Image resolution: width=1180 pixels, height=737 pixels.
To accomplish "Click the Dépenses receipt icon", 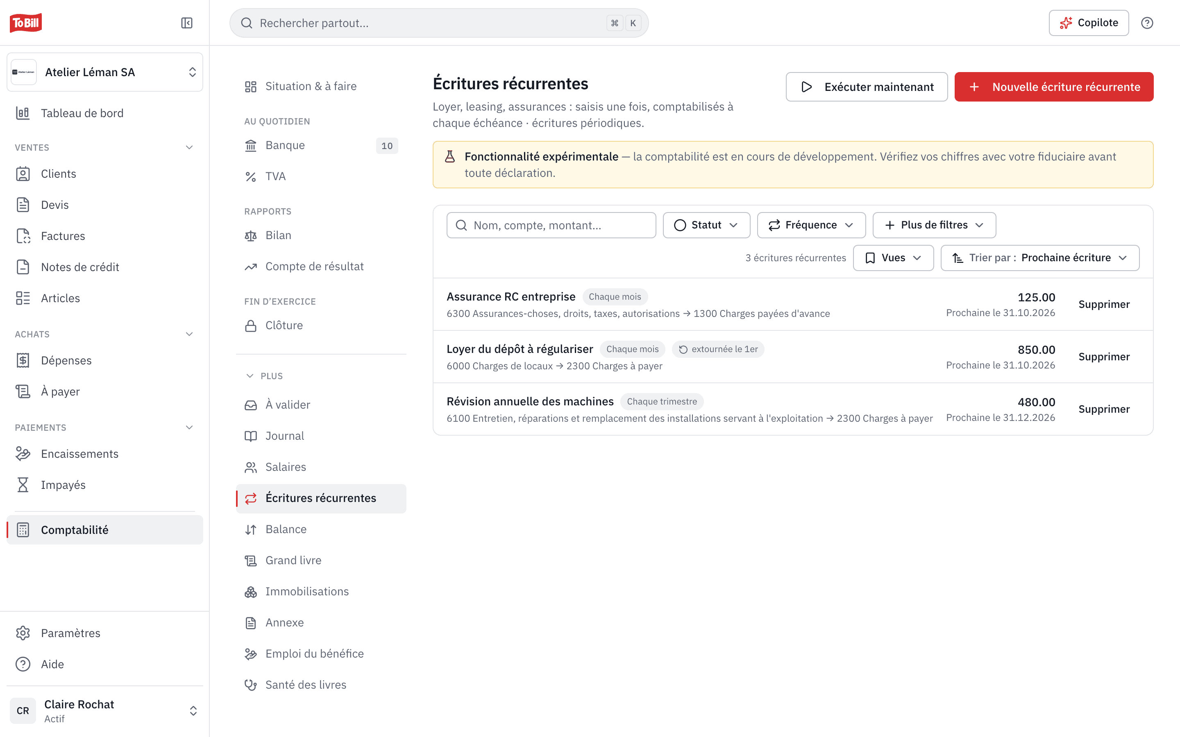I will (23, 361).
